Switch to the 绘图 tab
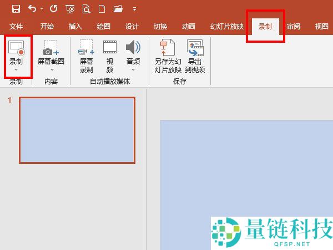The width and height of the screenshot is (333, 250). tap(104, 26)
